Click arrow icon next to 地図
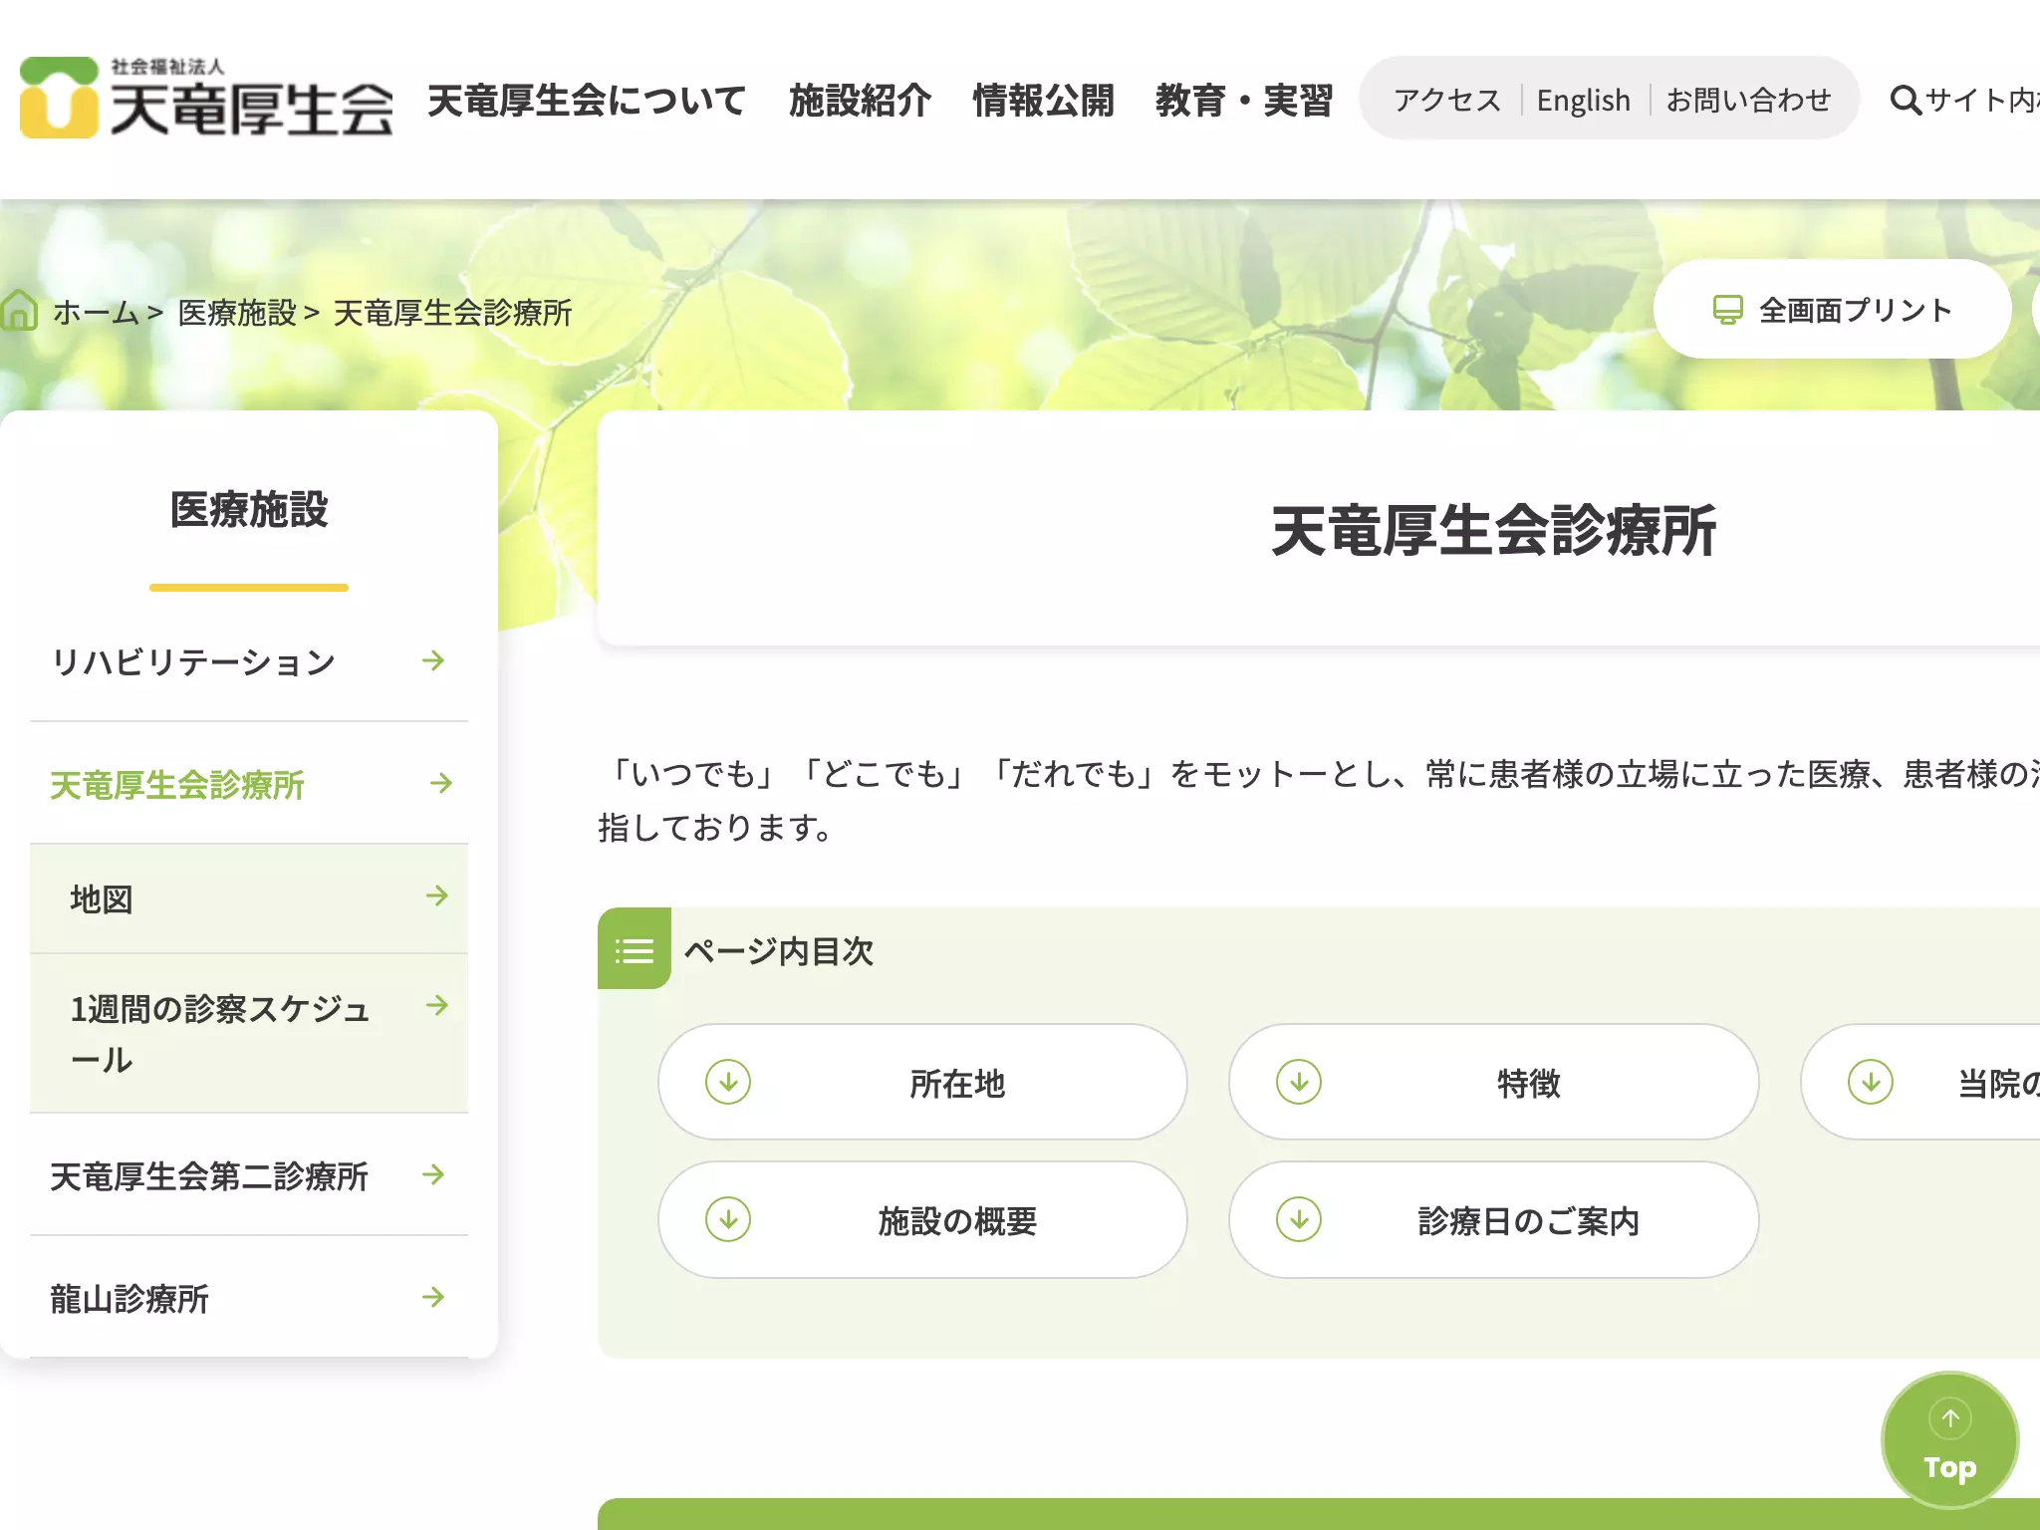 point(437,895)
